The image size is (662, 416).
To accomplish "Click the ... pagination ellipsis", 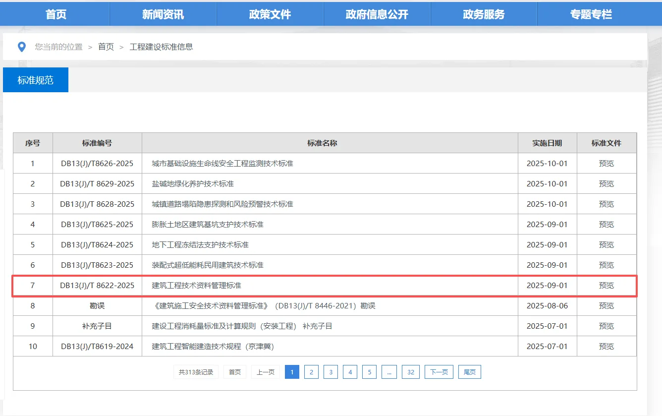I will click(x=389, y=371).
